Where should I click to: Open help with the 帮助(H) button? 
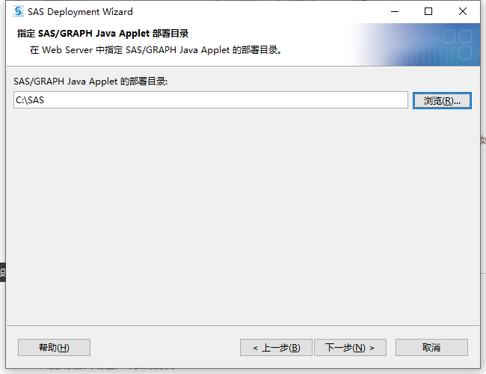coord(55,347)
